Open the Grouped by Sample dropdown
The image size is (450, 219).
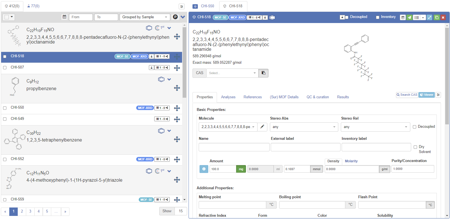coord(145,17)
